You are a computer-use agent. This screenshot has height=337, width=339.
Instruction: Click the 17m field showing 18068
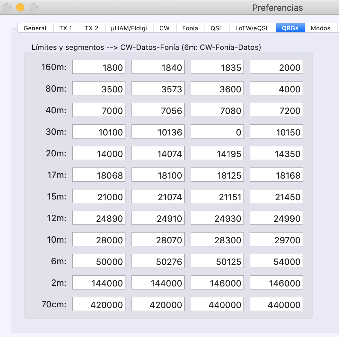pos(99,175)
